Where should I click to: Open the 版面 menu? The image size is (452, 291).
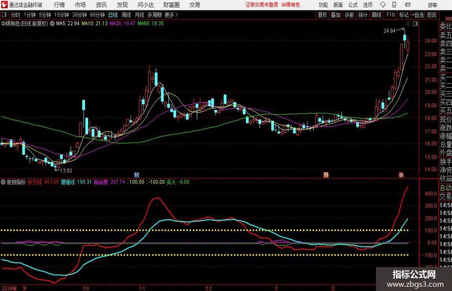click(x=338, y=5)
